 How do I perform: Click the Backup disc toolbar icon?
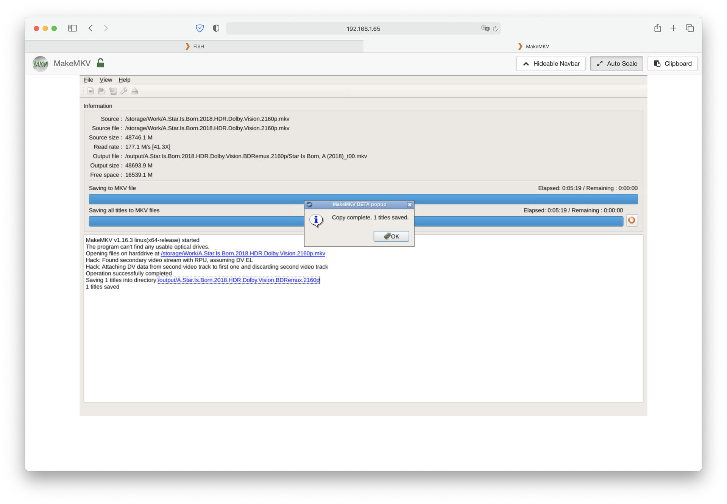pos(113,91)
